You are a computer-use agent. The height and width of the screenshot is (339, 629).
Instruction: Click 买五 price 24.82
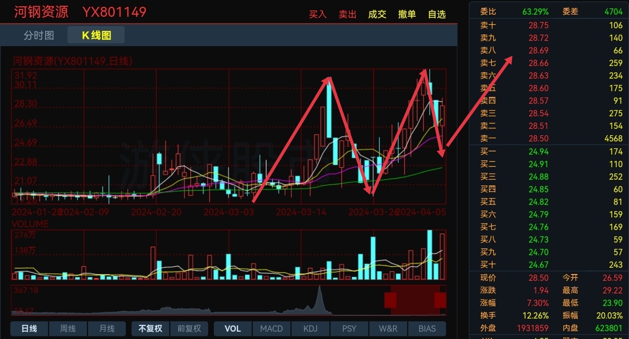pos(538,202)
